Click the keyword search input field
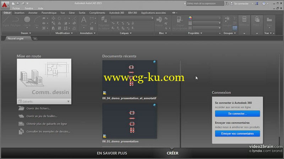284x159 pixels. click(205, 4)
